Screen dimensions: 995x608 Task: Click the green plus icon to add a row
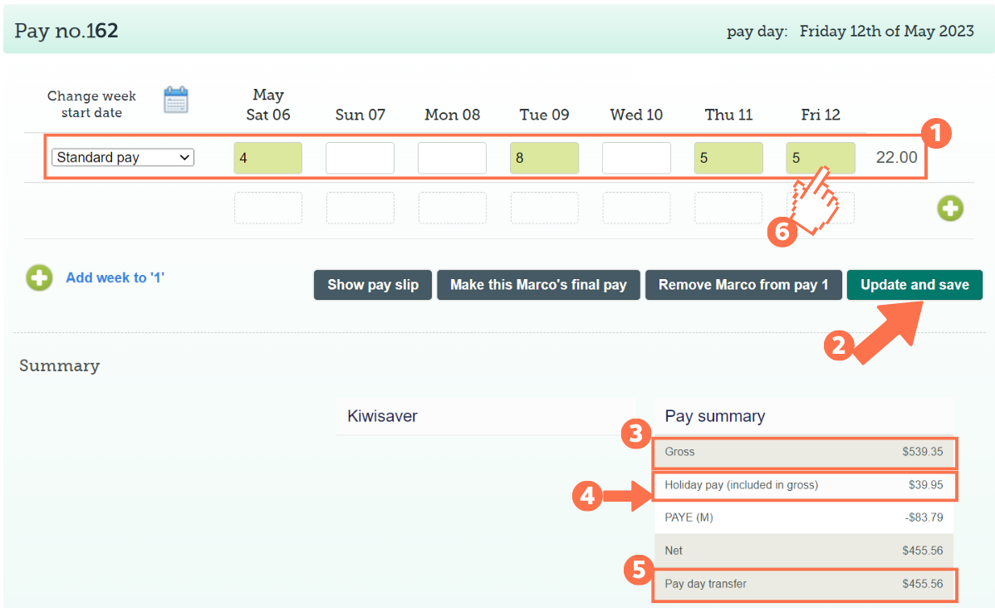(x=950, y=208)
